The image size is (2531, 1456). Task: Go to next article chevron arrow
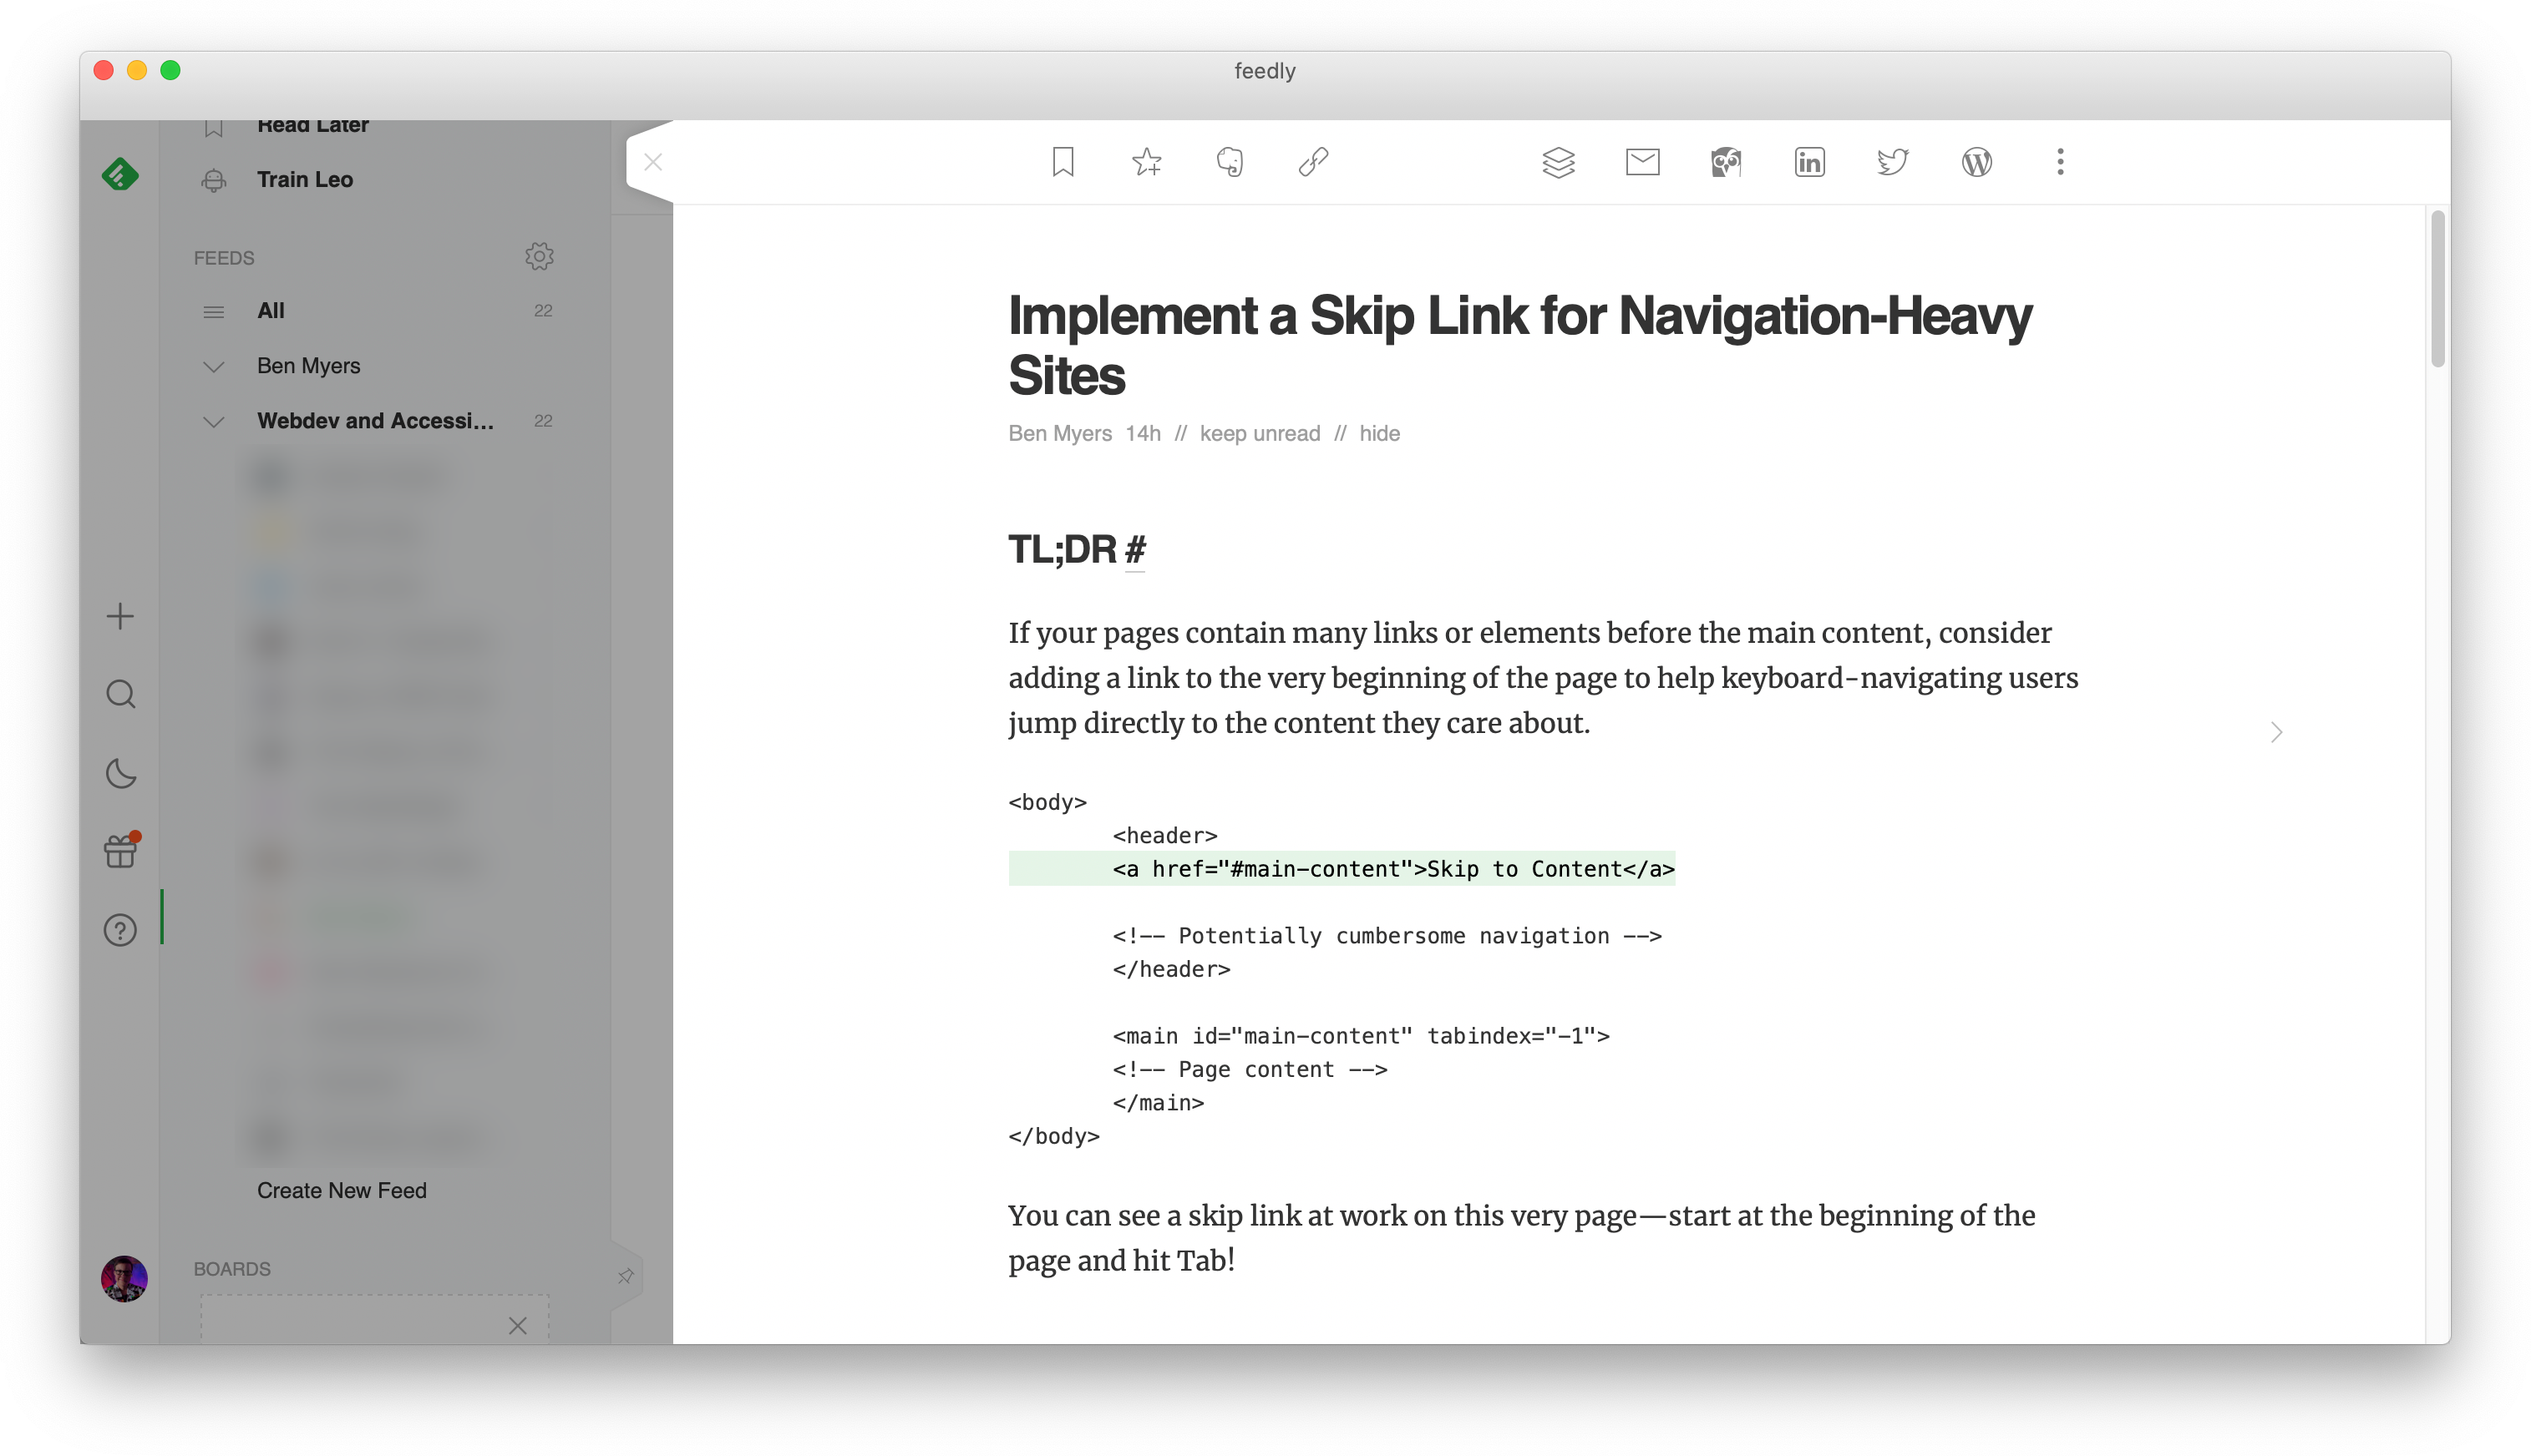2276,733
